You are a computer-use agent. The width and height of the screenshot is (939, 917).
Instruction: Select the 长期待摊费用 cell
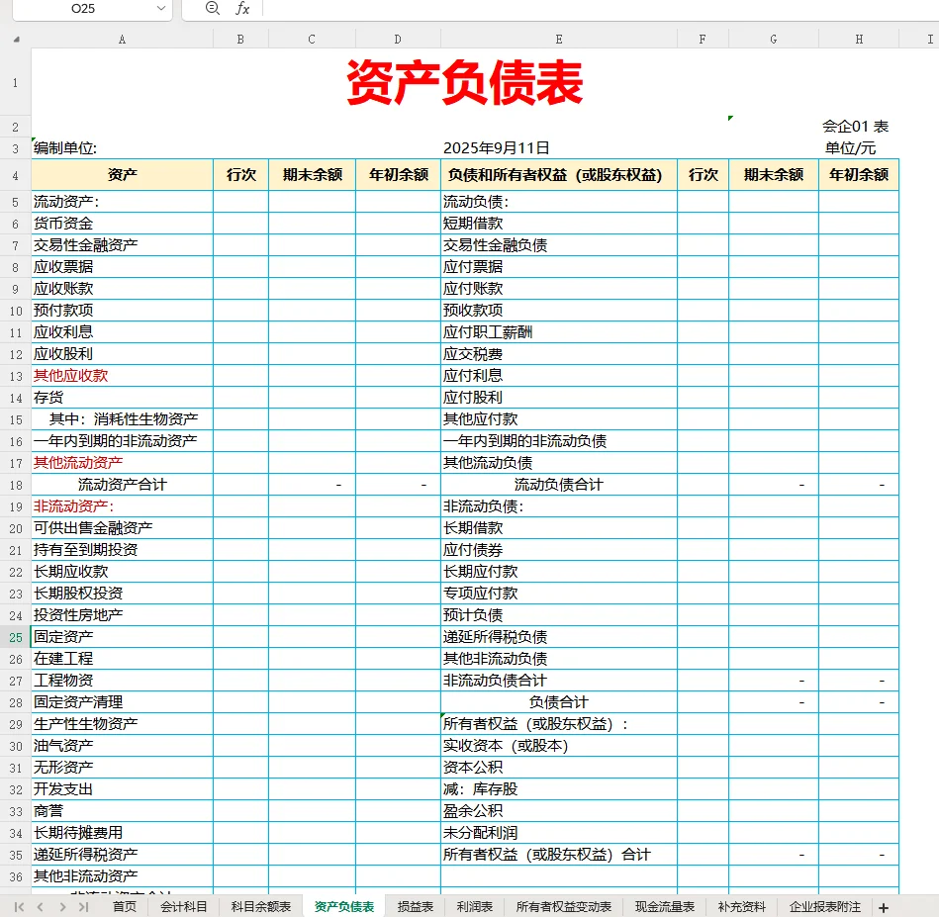(x=122, y=833)
